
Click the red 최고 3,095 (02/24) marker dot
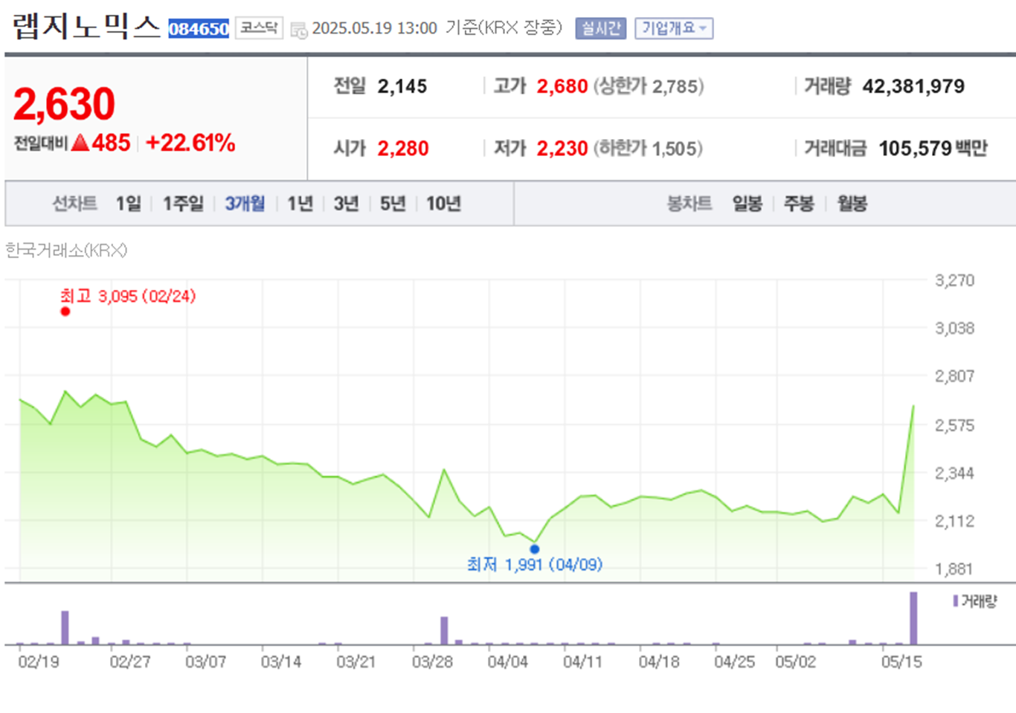[65, 312]
